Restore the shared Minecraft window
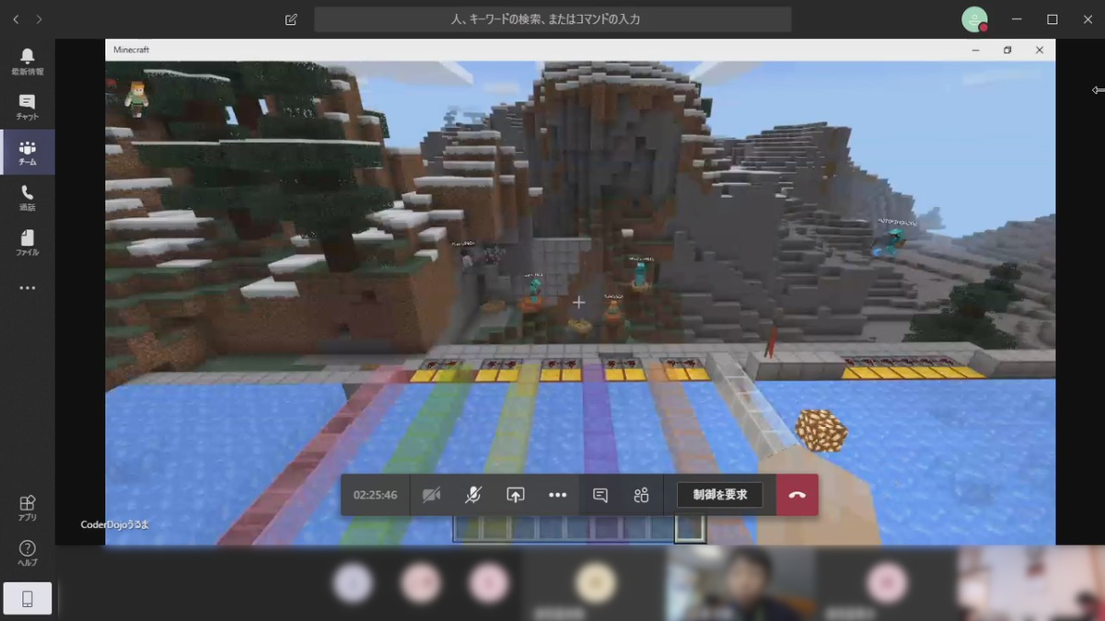Viewport: 1105px width, 621px height. [x=1007, y=50]
